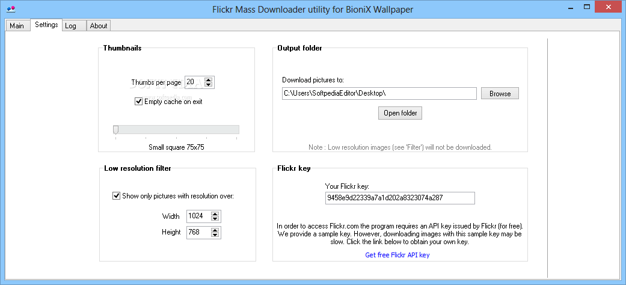Decrease the Height value with down arrow
Image resolution: width=626 pixels, height=285 pixels.
coord(215,234)
